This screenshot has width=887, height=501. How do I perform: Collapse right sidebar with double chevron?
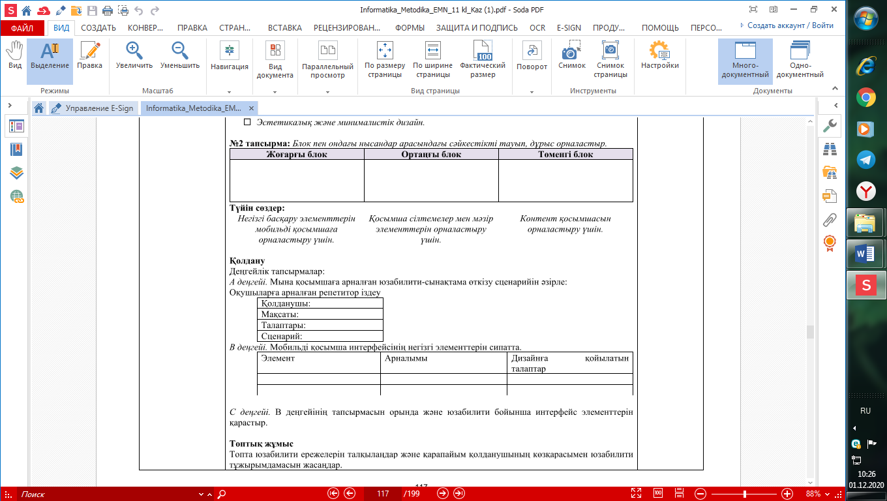(x=837, y=105)
